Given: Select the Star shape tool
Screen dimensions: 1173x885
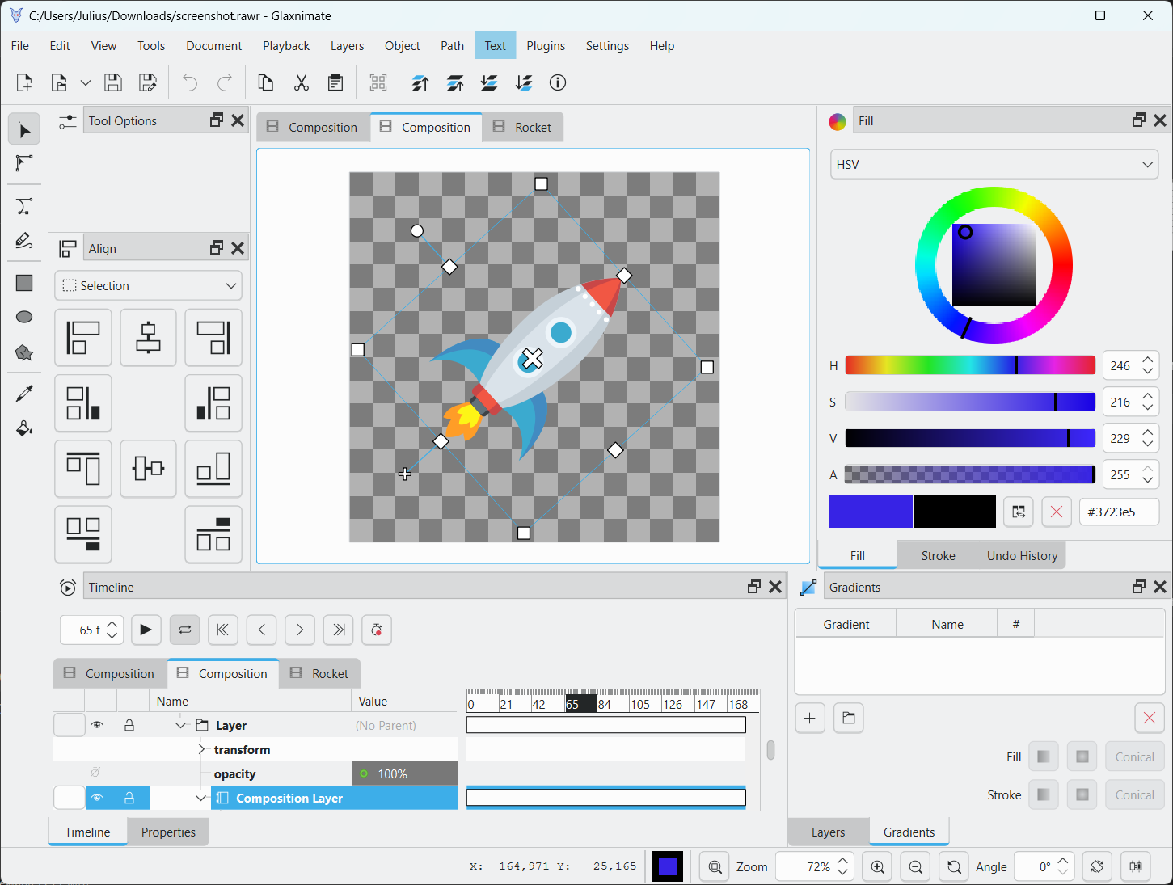Looking at the screenshot, I should pyautogui.click(x=24, y=352).
